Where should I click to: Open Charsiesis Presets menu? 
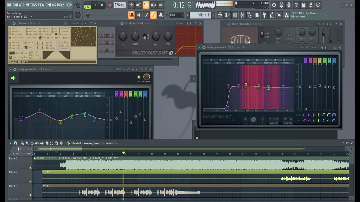pyautogui.click(x=75, y=23)
